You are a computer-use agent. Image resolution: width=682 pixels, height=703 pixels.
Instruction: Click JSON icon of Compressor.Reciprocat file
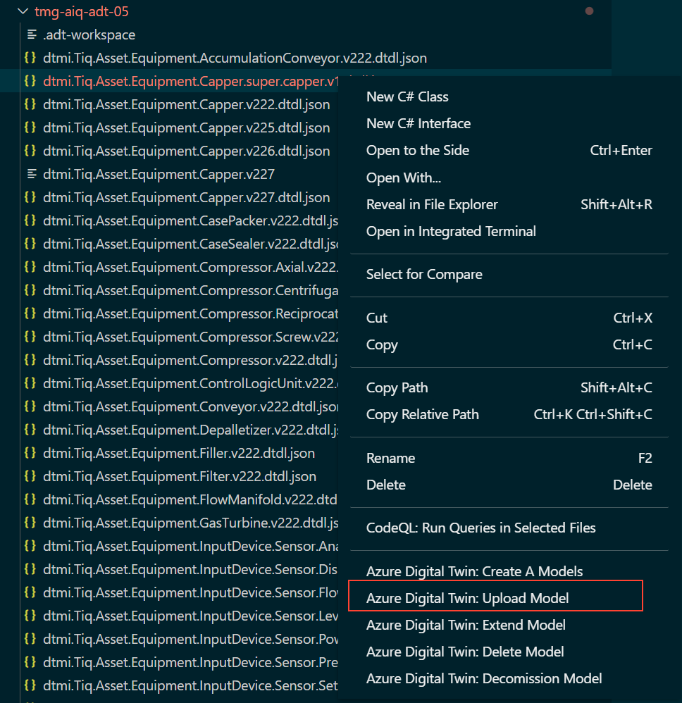click(x=30, y=313)
